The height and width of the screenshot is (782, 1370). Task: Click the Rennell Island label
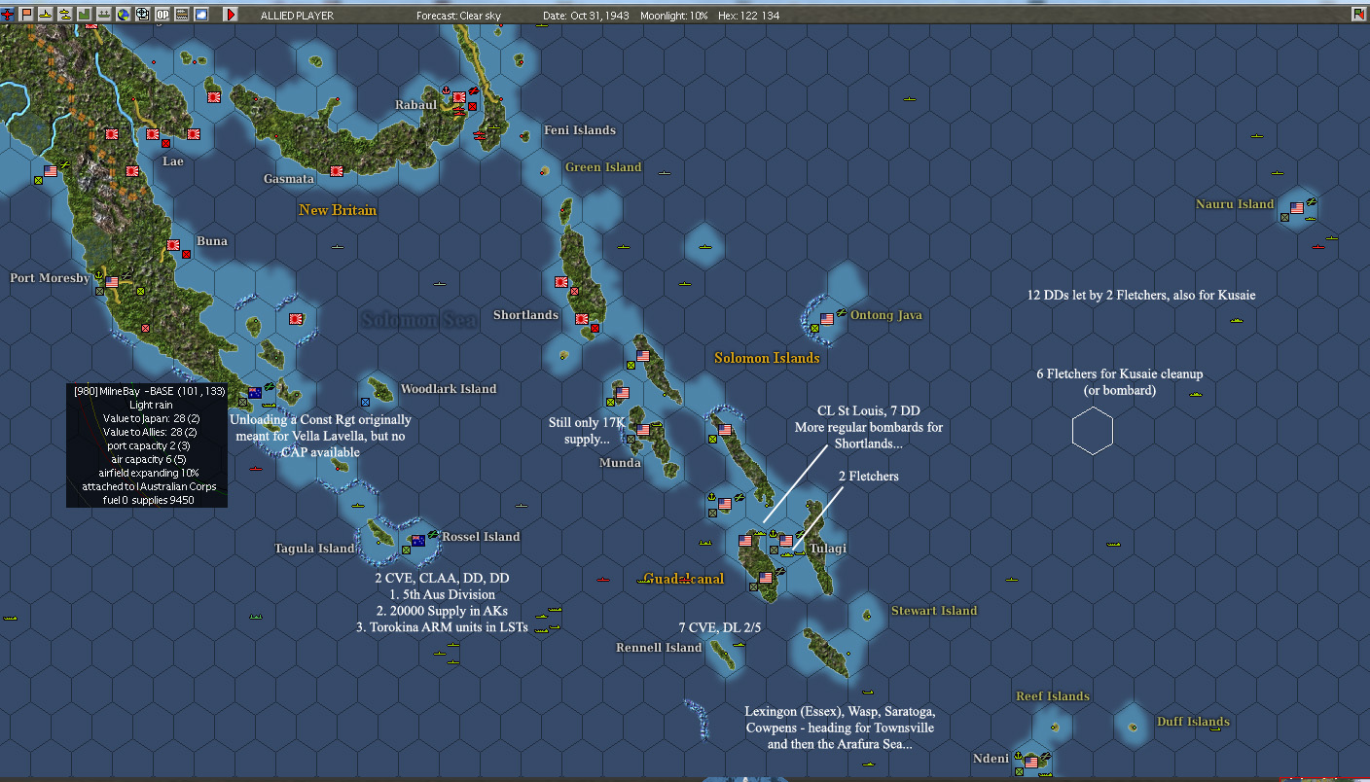[x=659, y=648]
